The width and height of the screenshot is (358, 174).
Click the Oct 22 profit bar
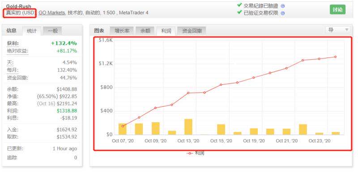(303, 129)
